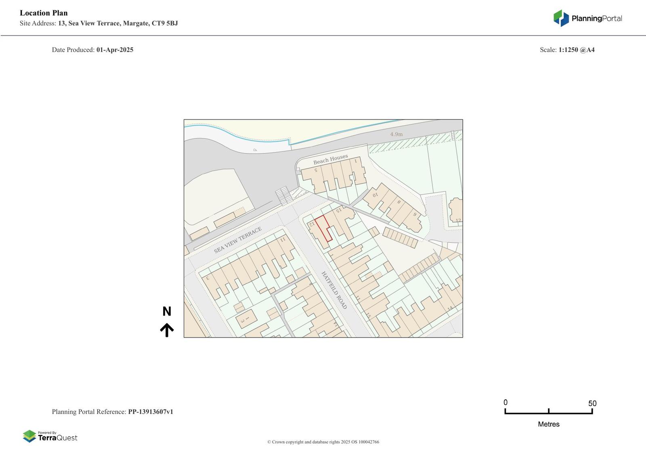Click the Crown copyright notice
The height and width of the screenshot is (457, 646).
click(323, 442)
